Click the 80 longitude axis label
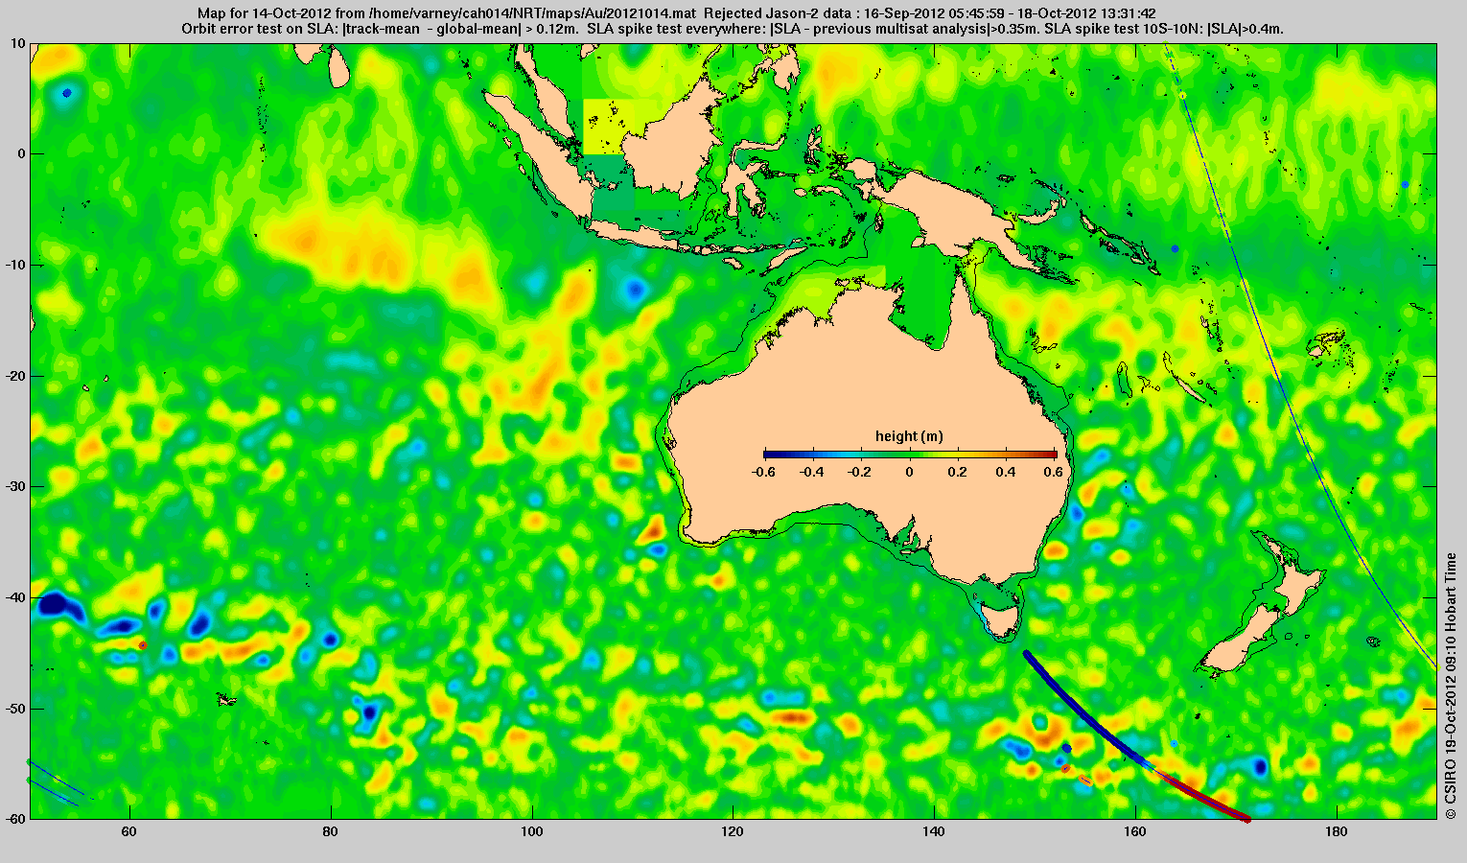1467x863 pixels. click(330, 831)
